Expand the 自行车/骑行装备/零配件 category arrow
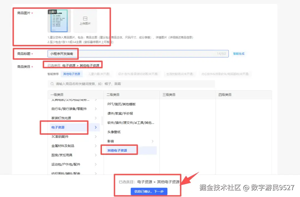Viewport: 300px width, 197px height. [x=96, y=109]
